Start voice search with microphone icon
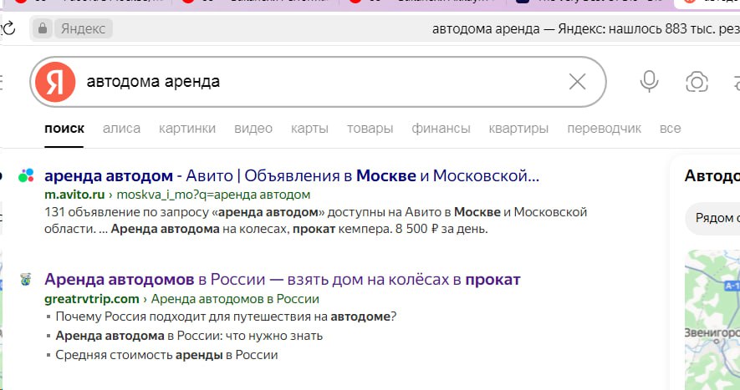The height and width of the screenshot is (390, 740). (x=648, y=82)
